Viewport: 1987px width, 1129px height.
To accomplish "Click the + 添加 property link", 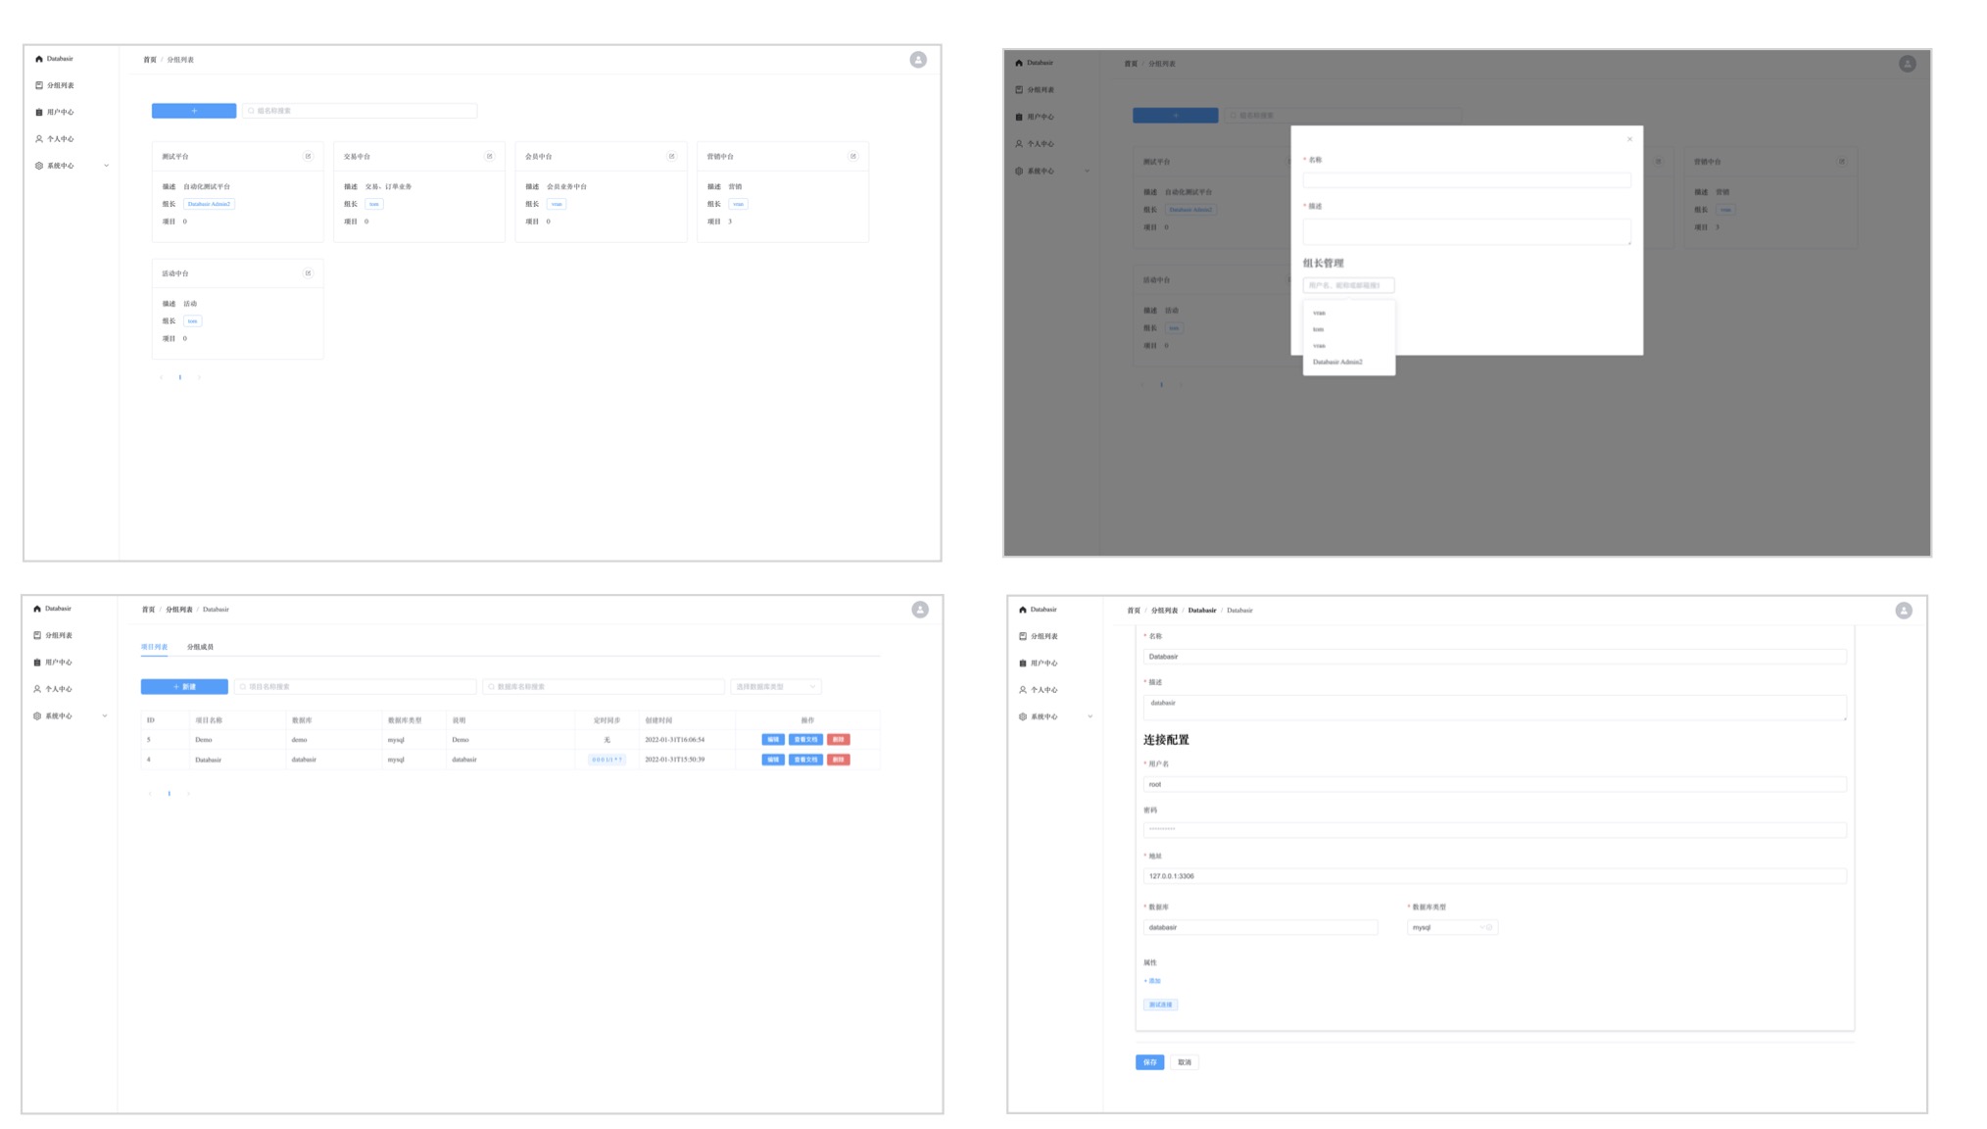I will click(x=1152, y=981).
